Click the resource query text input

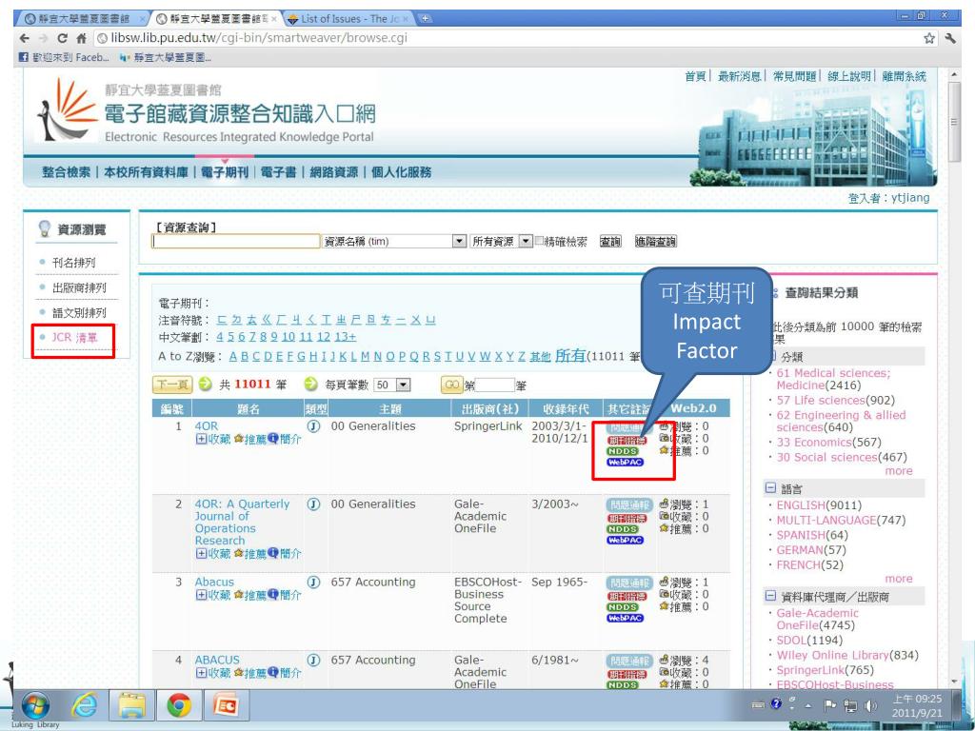pyautogui.click(x=236, y=241)
